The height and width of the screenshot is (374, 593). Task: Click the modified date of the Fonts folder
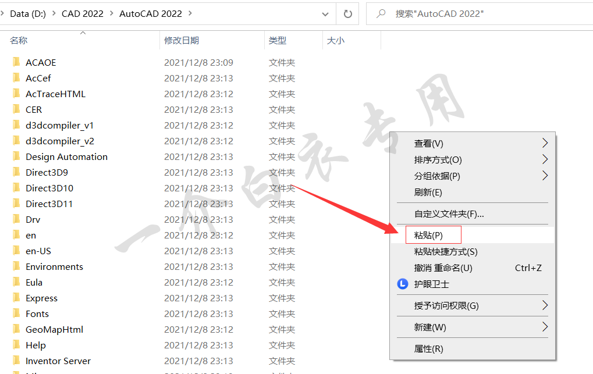[198, 314]
